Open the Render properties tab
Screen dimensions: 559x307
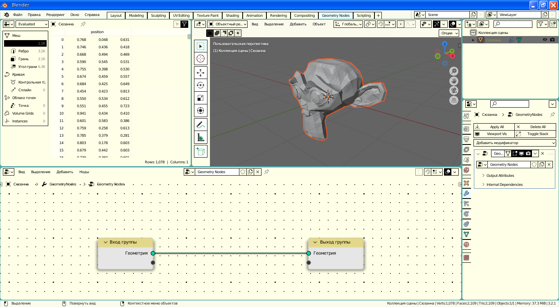coord(467,129)
